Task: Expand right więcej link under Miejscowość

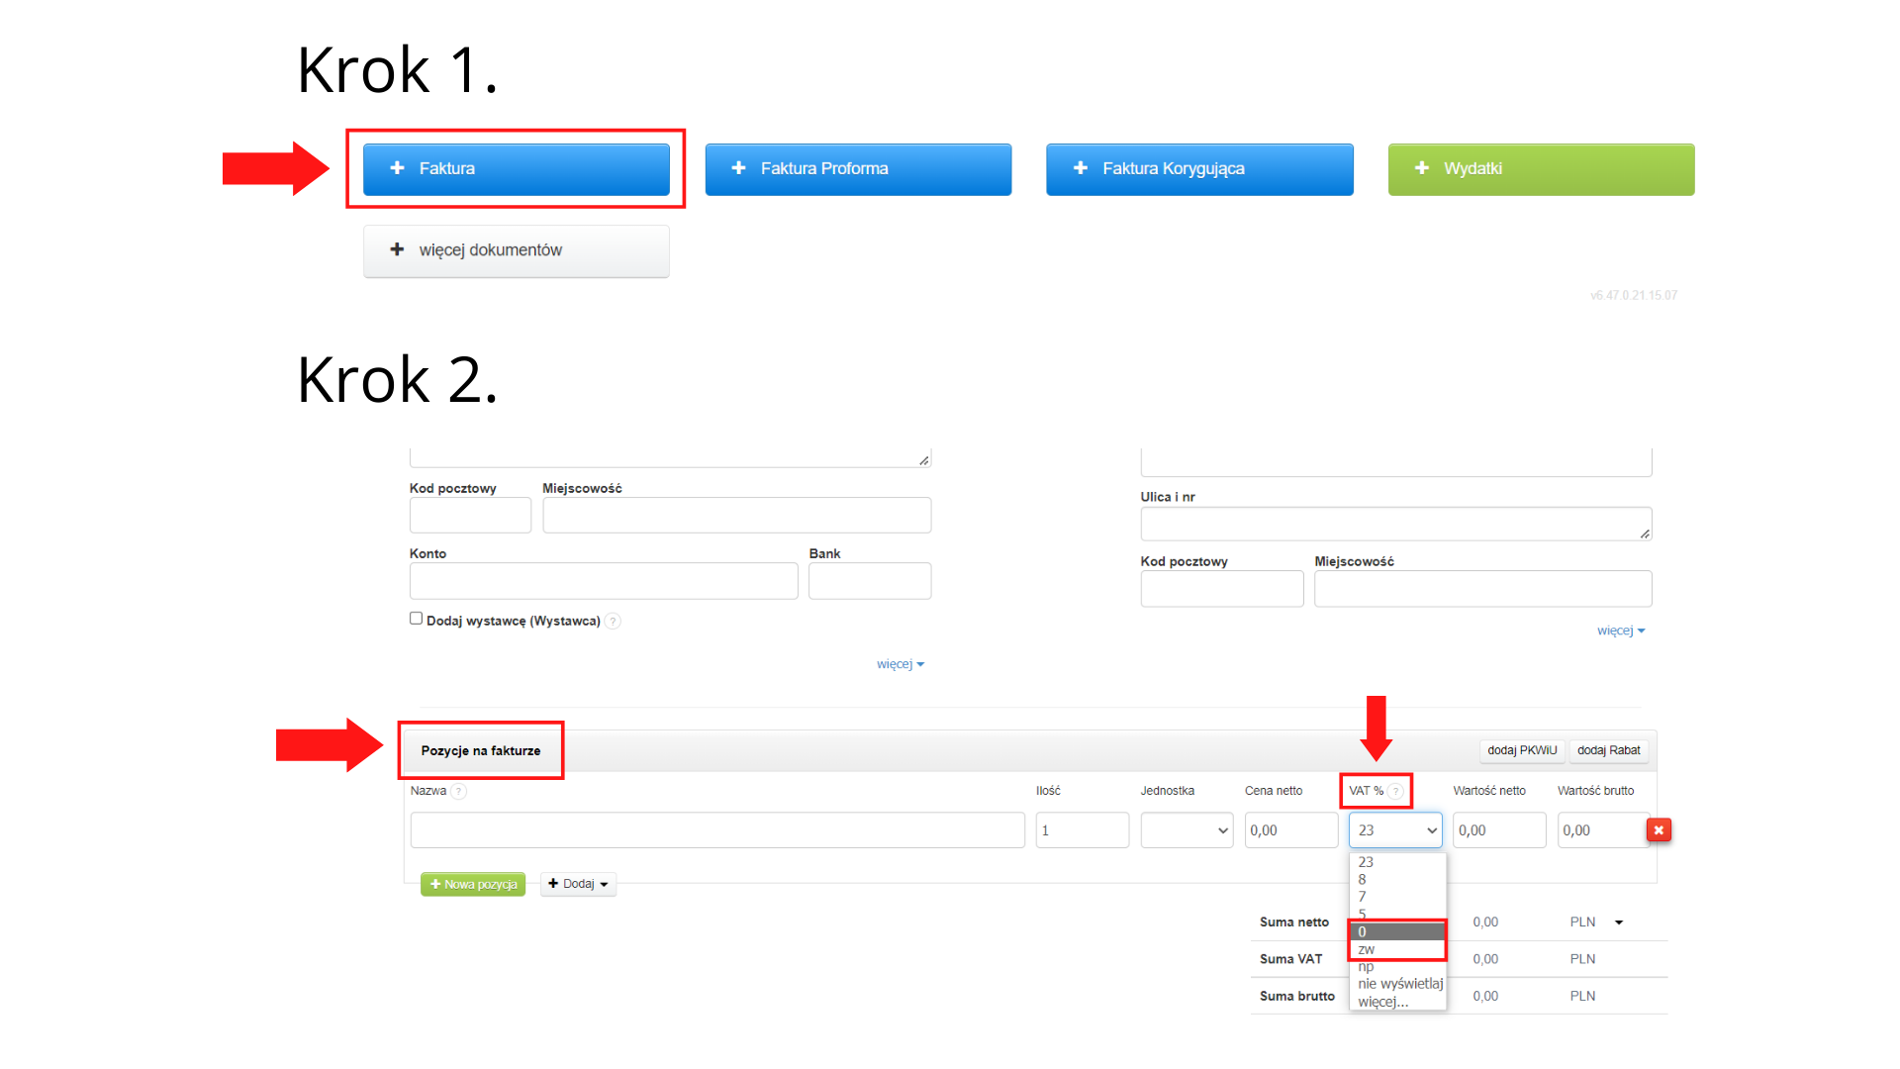Action: click(1620, 631)
